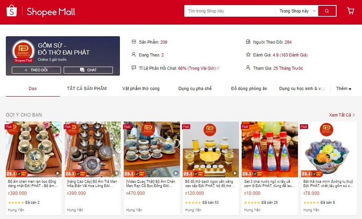
Task: Click the help icon beside chat response rate
Action: pos(219,68)
